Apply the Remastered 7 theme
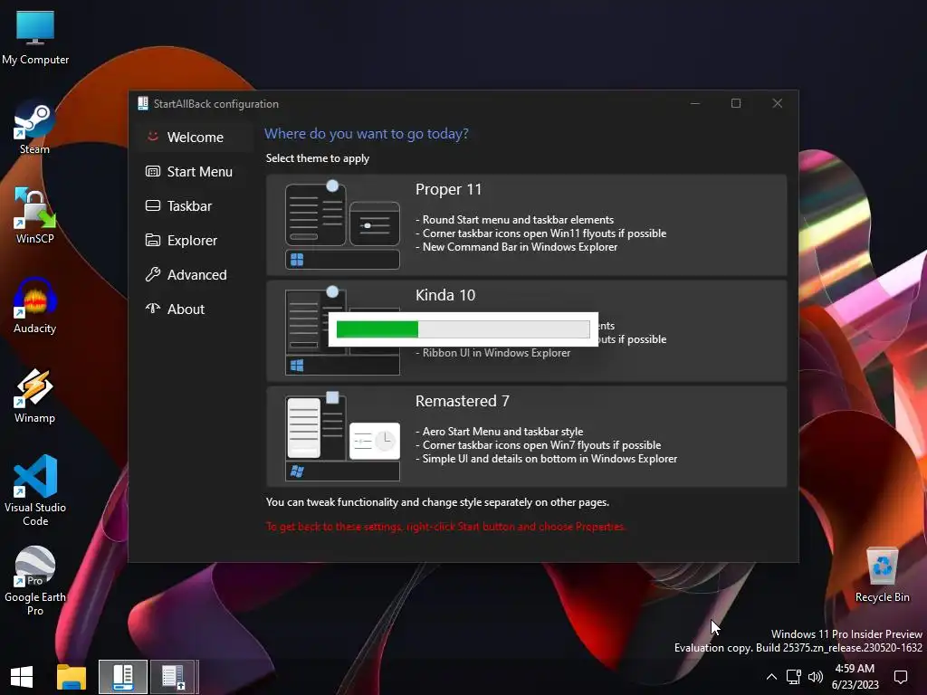 tap(526, 436)
